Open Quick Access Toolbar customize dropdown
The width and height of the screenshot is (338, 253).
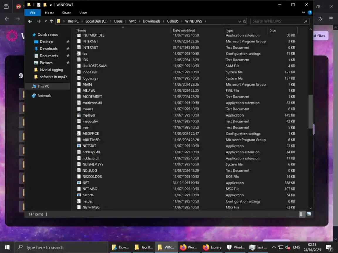[x=50, y=5]
